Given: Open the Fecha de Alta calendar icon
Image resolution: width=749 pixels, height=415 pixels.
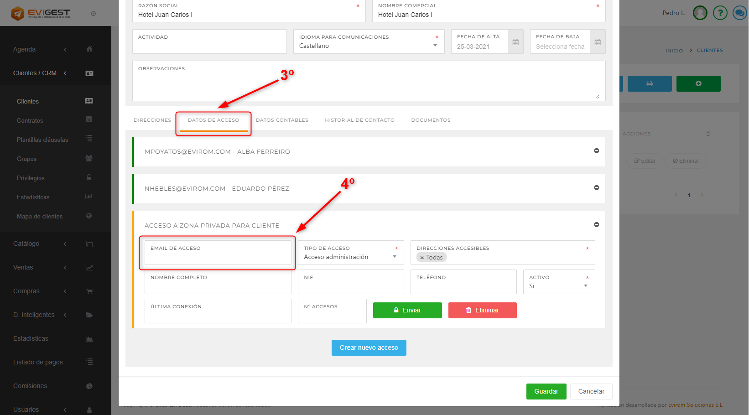Looking at the screenshot, I should point(515,42).
